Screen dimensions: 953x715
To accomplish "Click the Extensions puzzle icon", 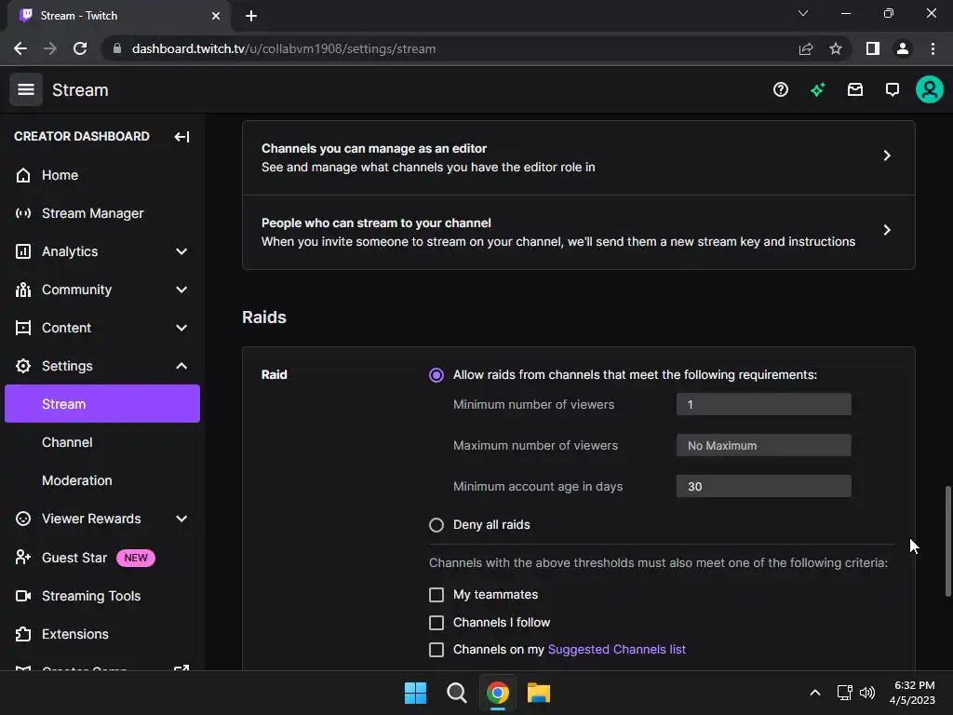I will coord(23,634).
